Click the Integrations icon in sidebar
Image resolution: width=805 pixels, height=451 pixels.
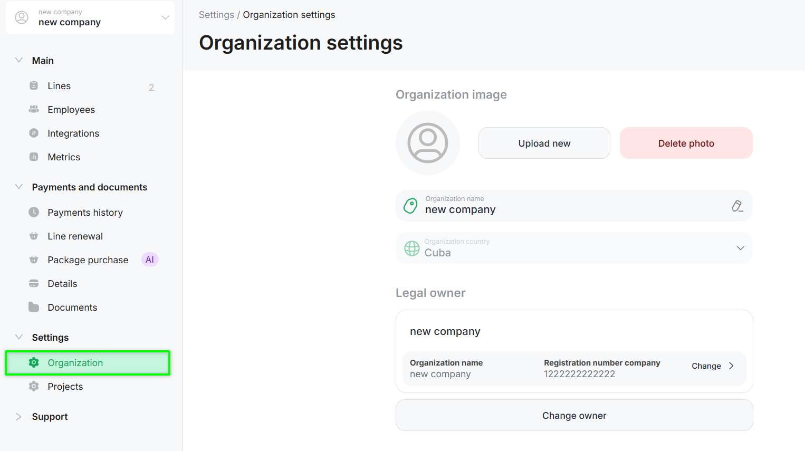pyautogui.click(x=34, y=133)
